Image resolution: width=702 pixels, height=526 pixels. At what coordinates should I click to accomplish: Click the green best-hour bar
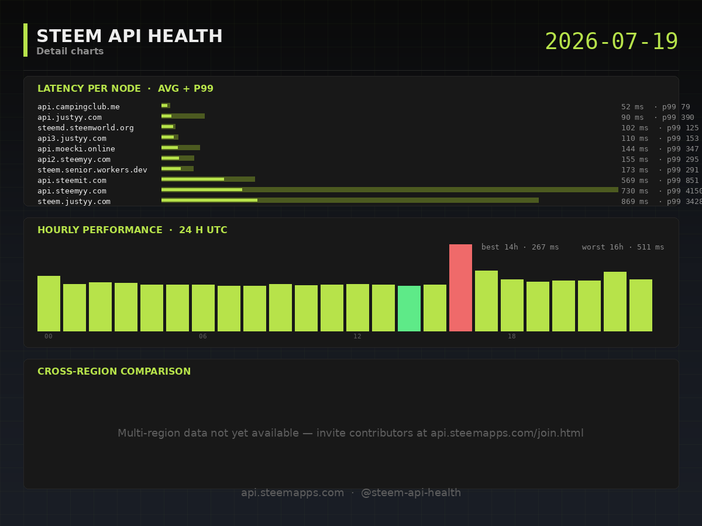[x=409, y=309]
